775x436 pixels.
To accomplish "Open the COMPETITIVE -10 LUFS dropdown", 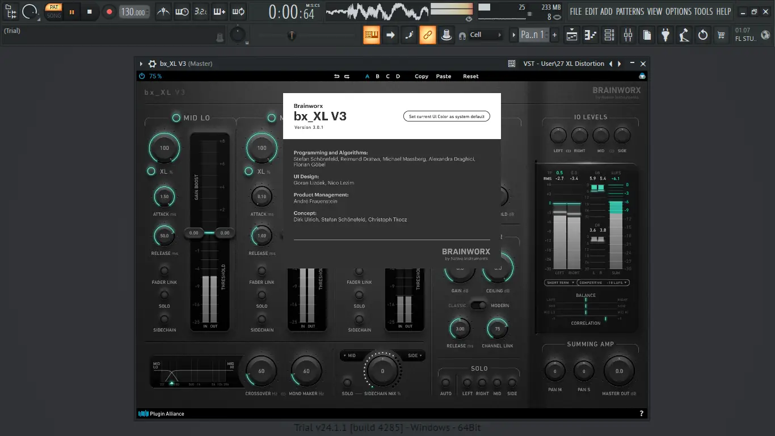I will (604, 282).
